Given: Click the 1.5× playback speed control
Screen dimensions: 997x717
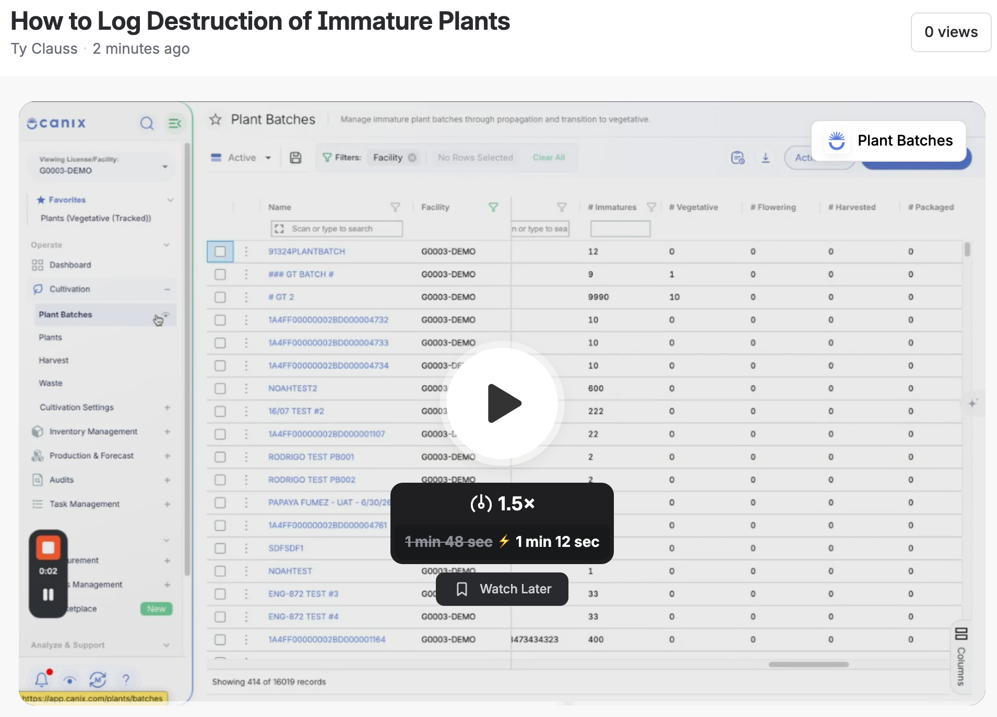Looking at the screenshot, I should (x=502, y=504).
